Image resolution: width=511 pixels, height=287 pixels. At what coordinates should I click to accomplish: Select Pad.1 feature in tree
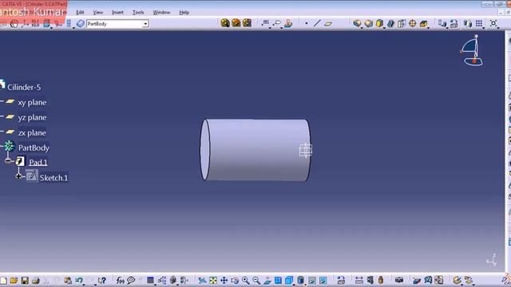[38, 162]
